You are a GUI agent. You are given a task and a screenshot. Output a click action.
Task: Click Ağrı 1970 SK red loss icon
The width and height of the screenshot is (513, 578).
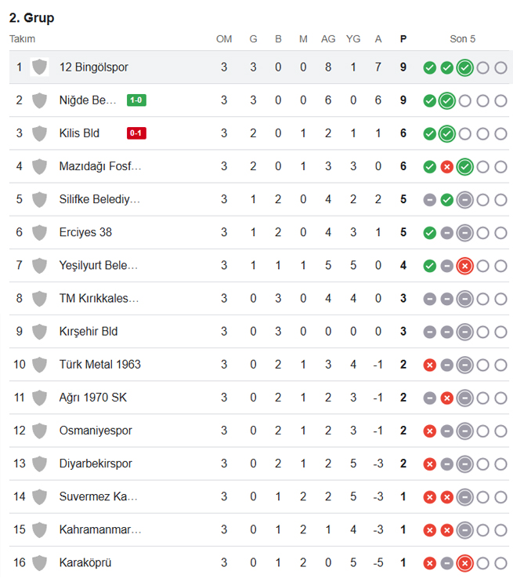(446, 398)
